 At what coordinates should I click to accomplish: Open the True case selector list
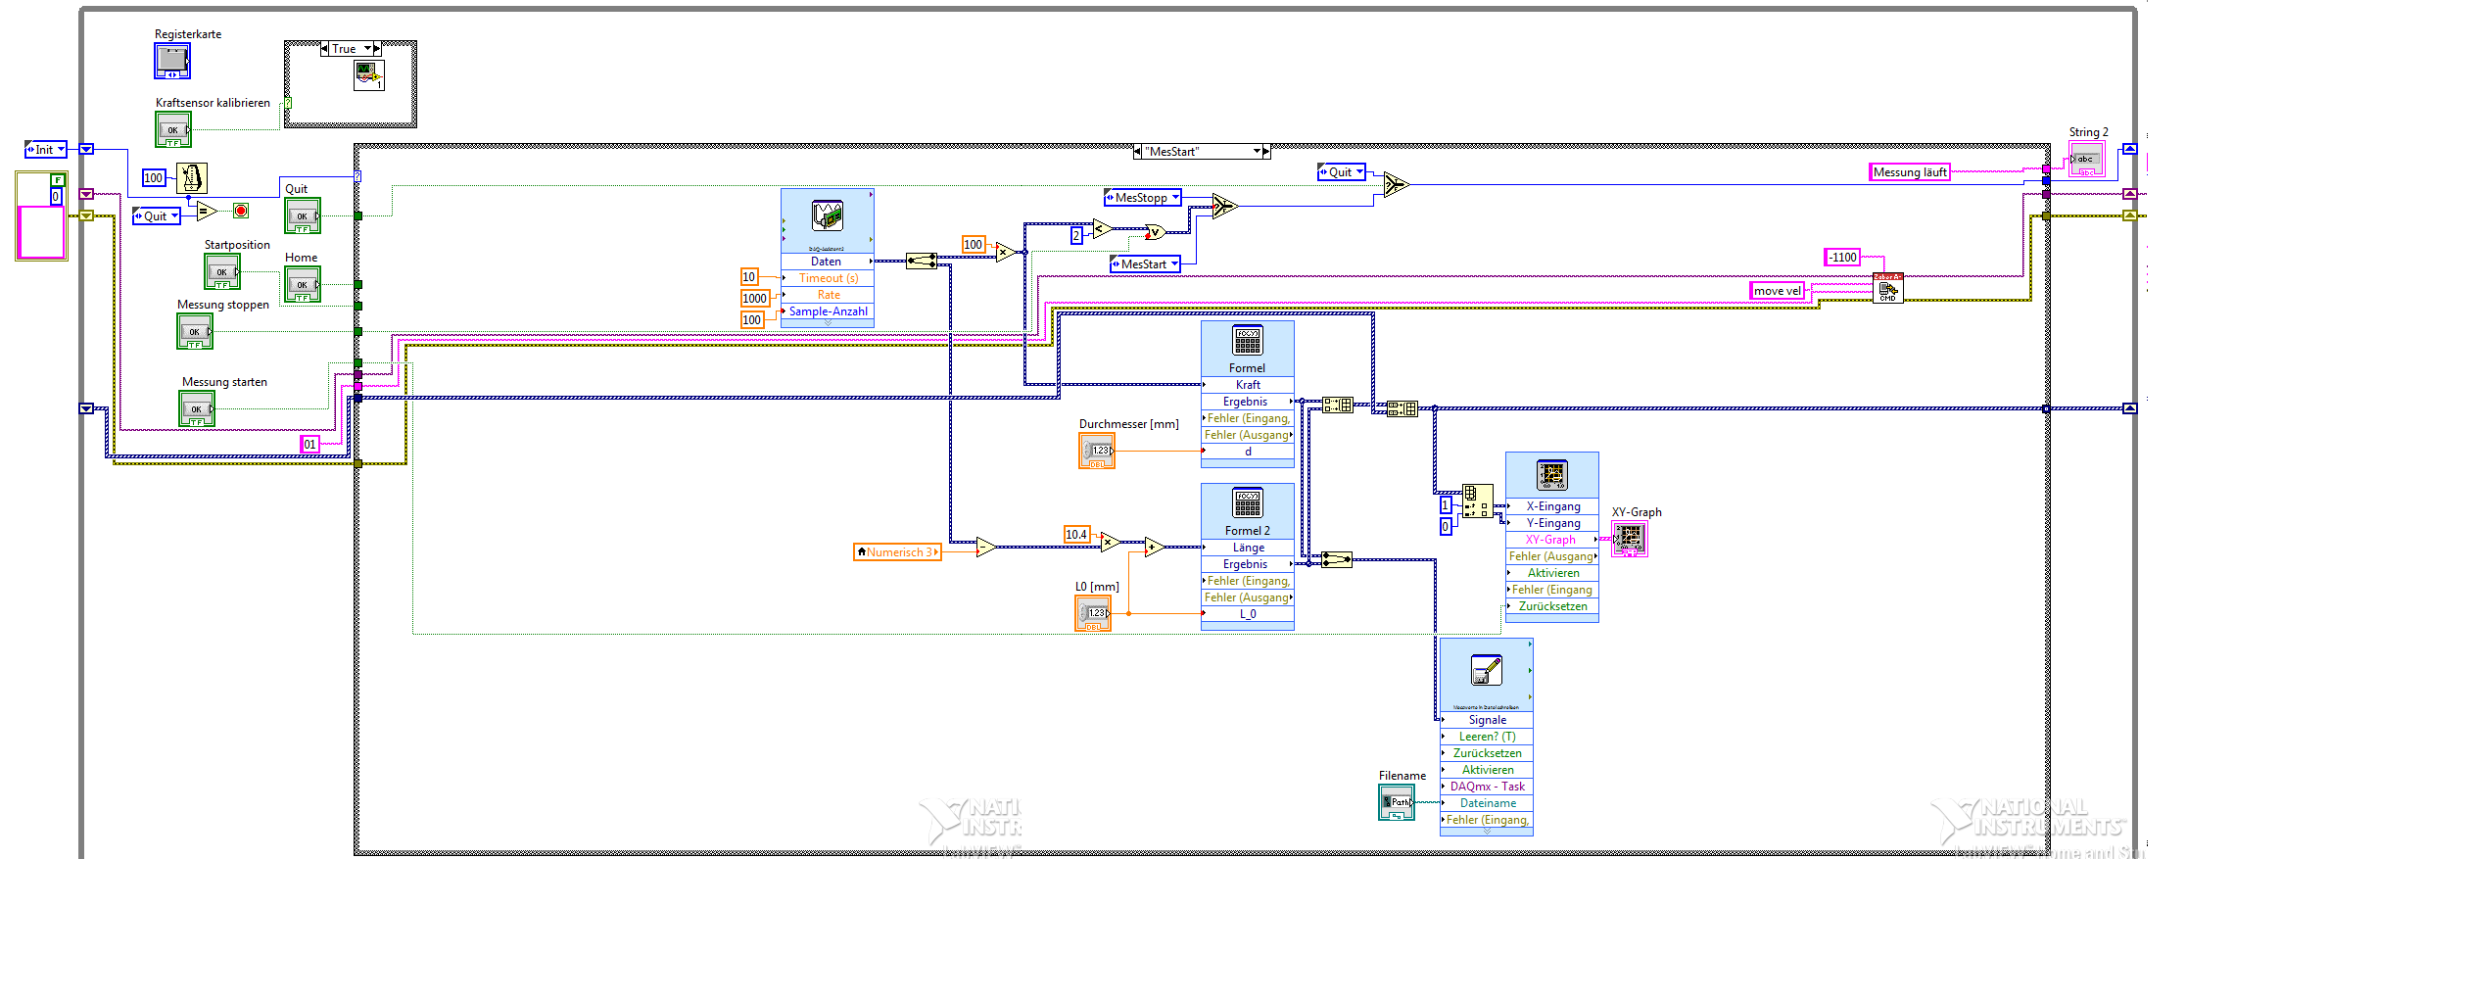(368, 49)
